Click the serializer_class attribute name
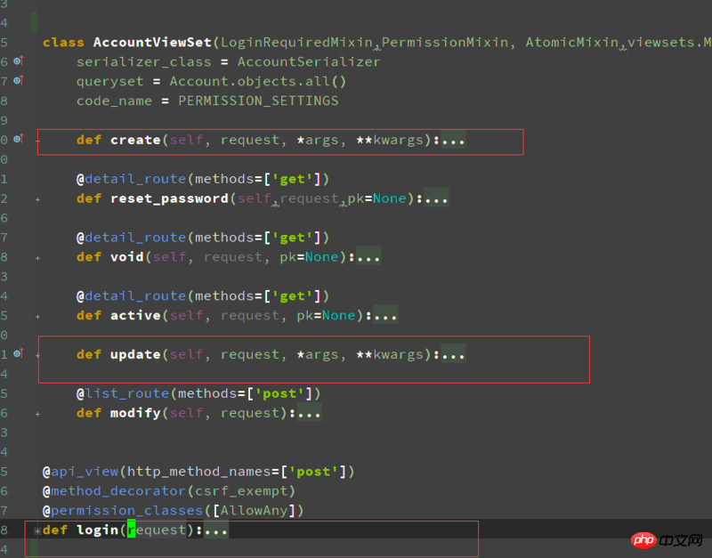Screen dimensions: 712x558 [144, 61]
